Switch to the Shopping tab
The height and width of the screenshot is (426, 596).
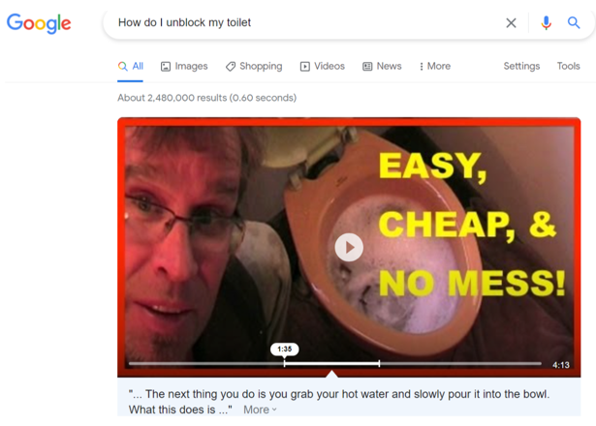pyautogui.click(x=254, y=67)
